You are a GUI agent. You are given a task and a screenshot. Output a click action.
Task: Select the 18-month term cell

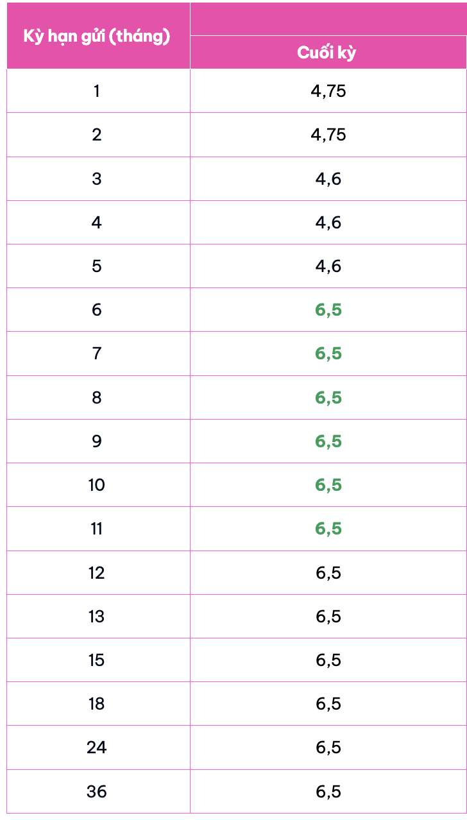[97, 704]
